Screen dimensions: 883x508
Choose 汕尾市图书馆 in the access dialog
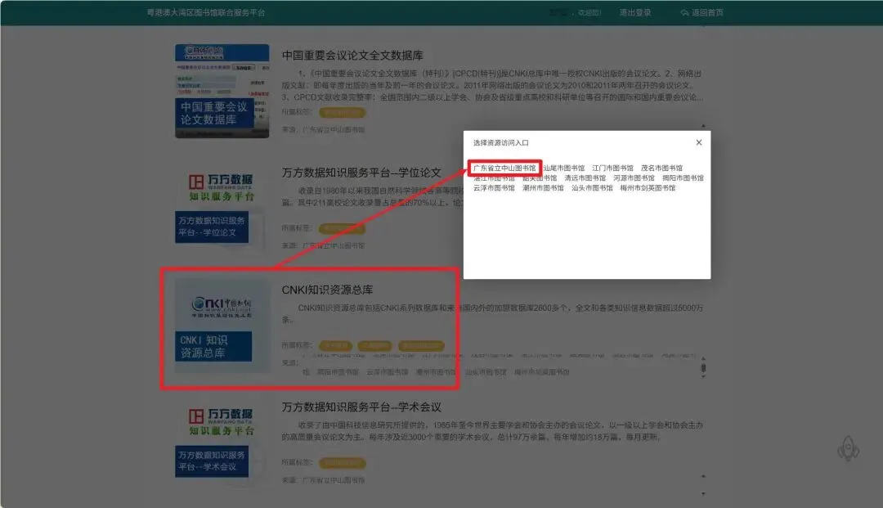[563, 168]
